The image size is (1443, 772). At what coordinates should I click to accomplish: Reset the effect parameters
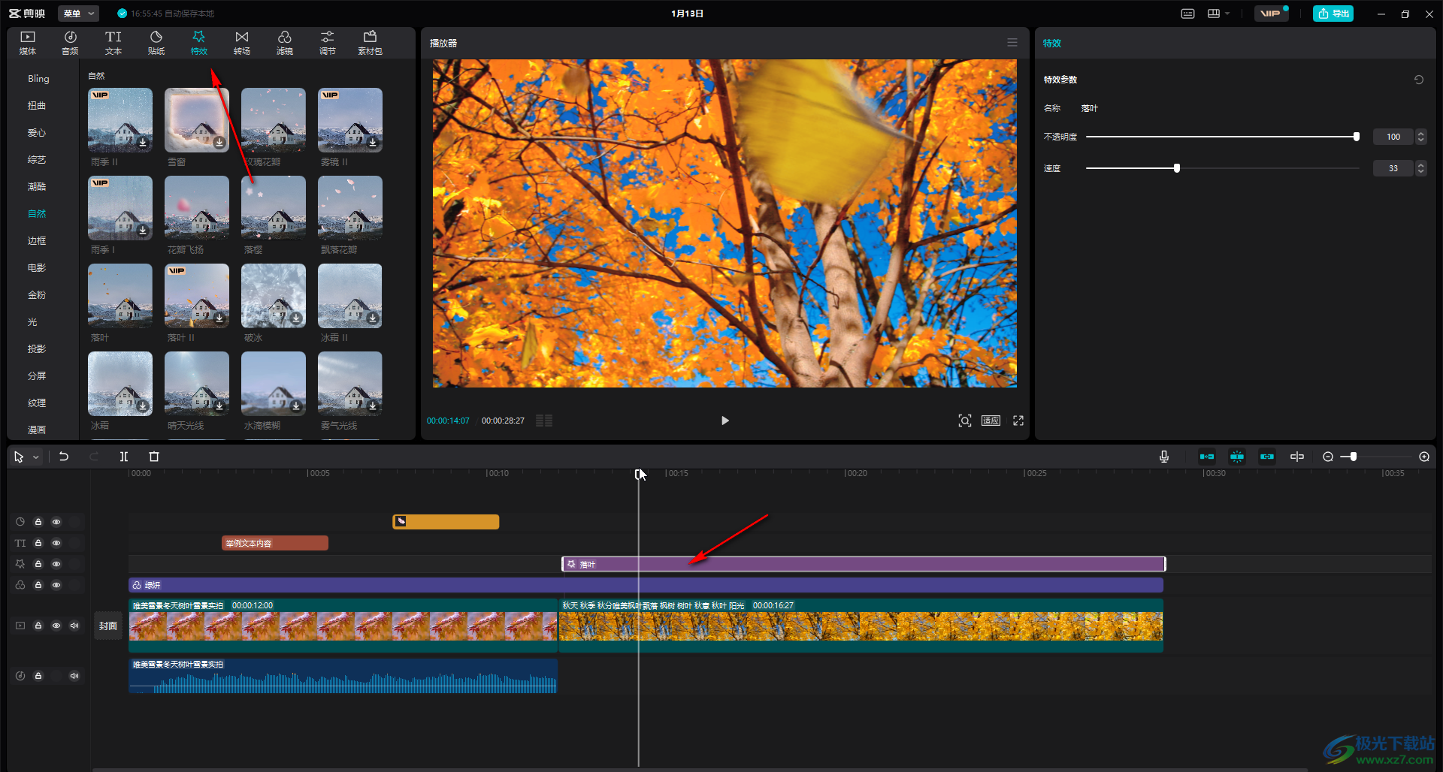point(1419,80)
